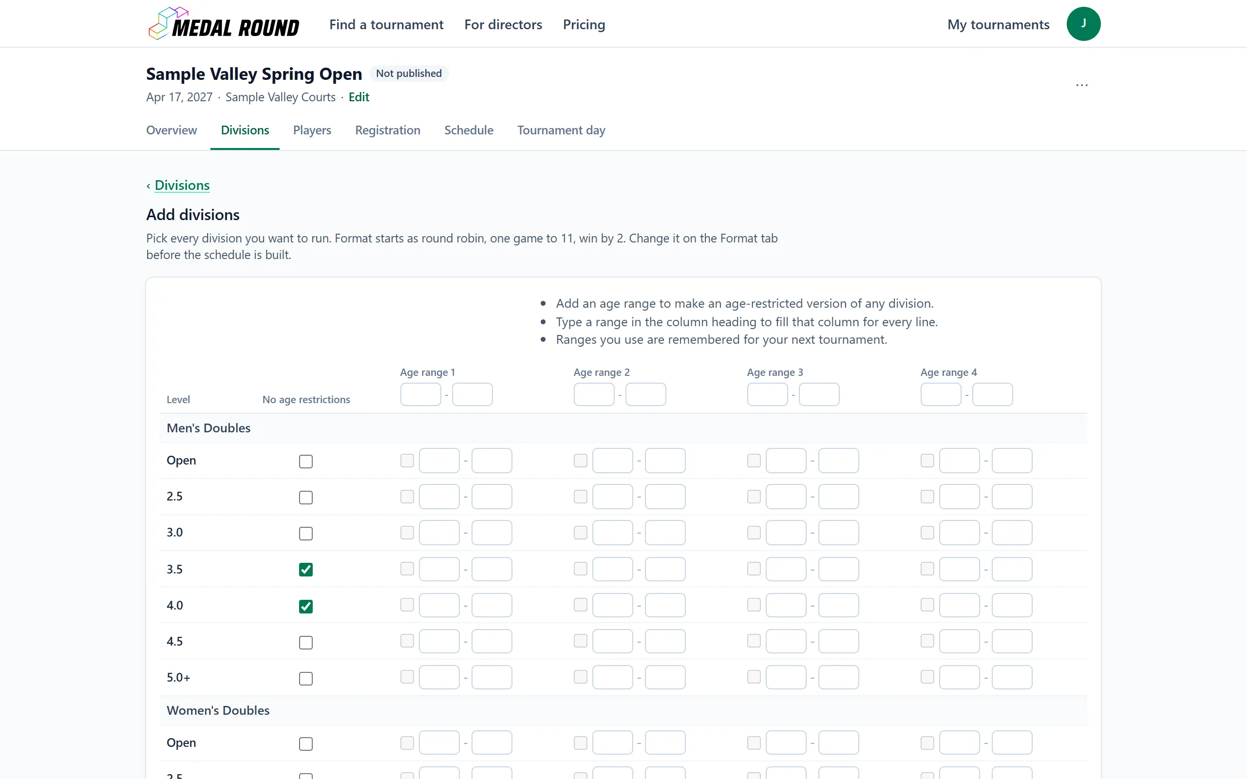Check Men's Doubles 2.5 no age restrictions

(305, 497)
